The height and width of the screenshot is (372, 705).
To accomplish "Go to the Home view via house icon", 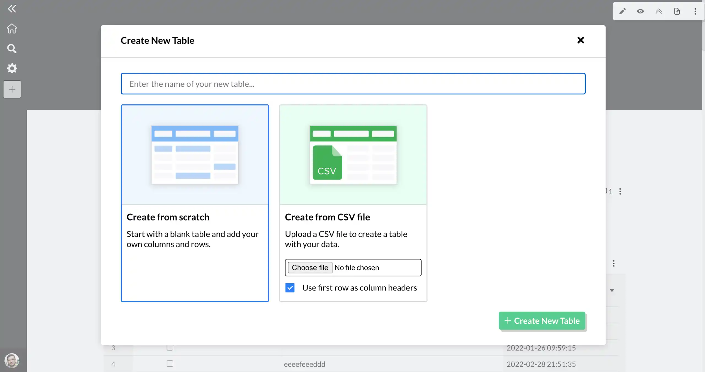I will click(12, 28).
